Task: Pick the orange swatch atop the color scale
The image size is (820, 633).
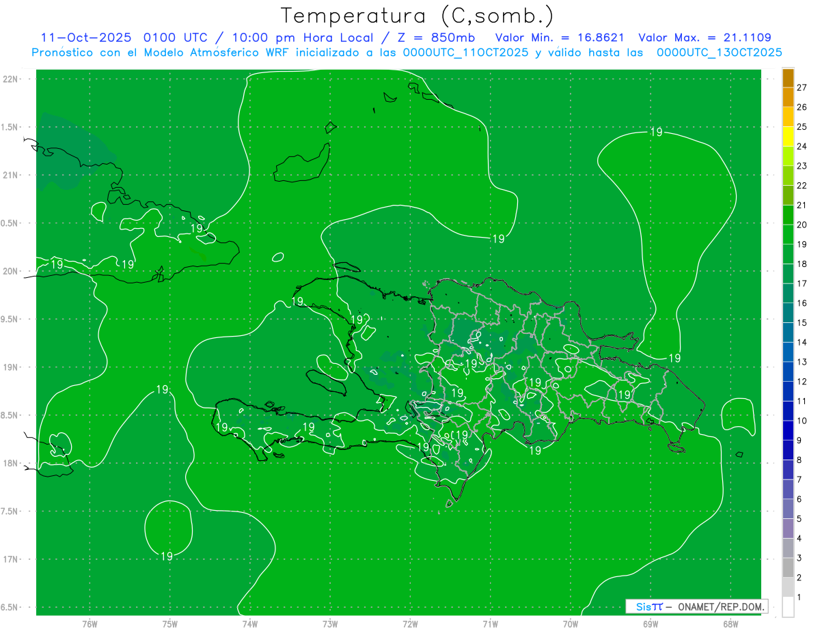Action: 788,79
